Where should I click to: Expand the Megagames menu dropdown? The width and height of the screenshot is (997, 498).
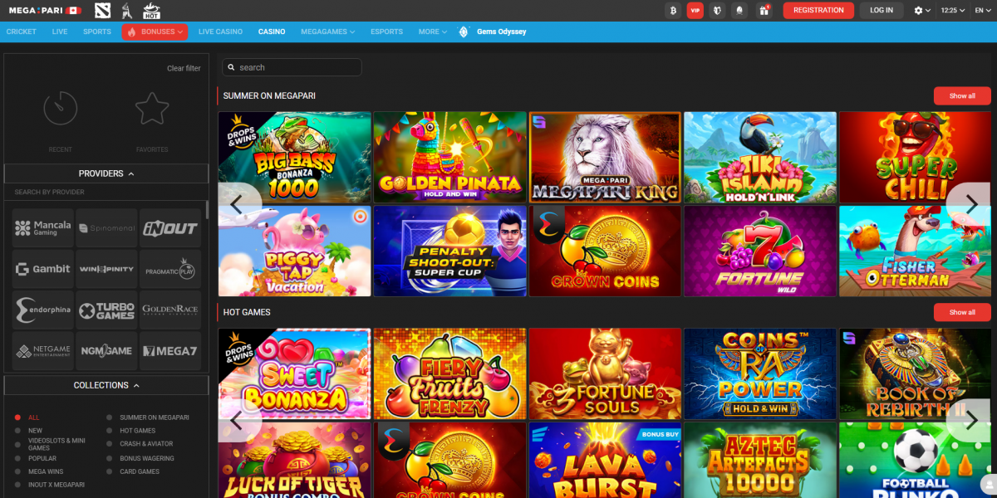pyautogui.click(x=327, y=32)
